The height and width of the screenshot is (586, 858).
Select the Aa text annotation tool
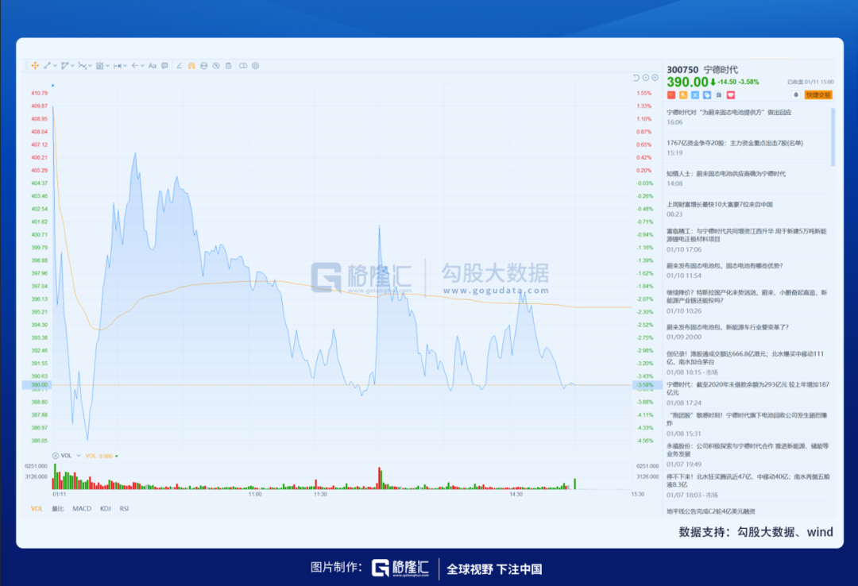[152, 66]
